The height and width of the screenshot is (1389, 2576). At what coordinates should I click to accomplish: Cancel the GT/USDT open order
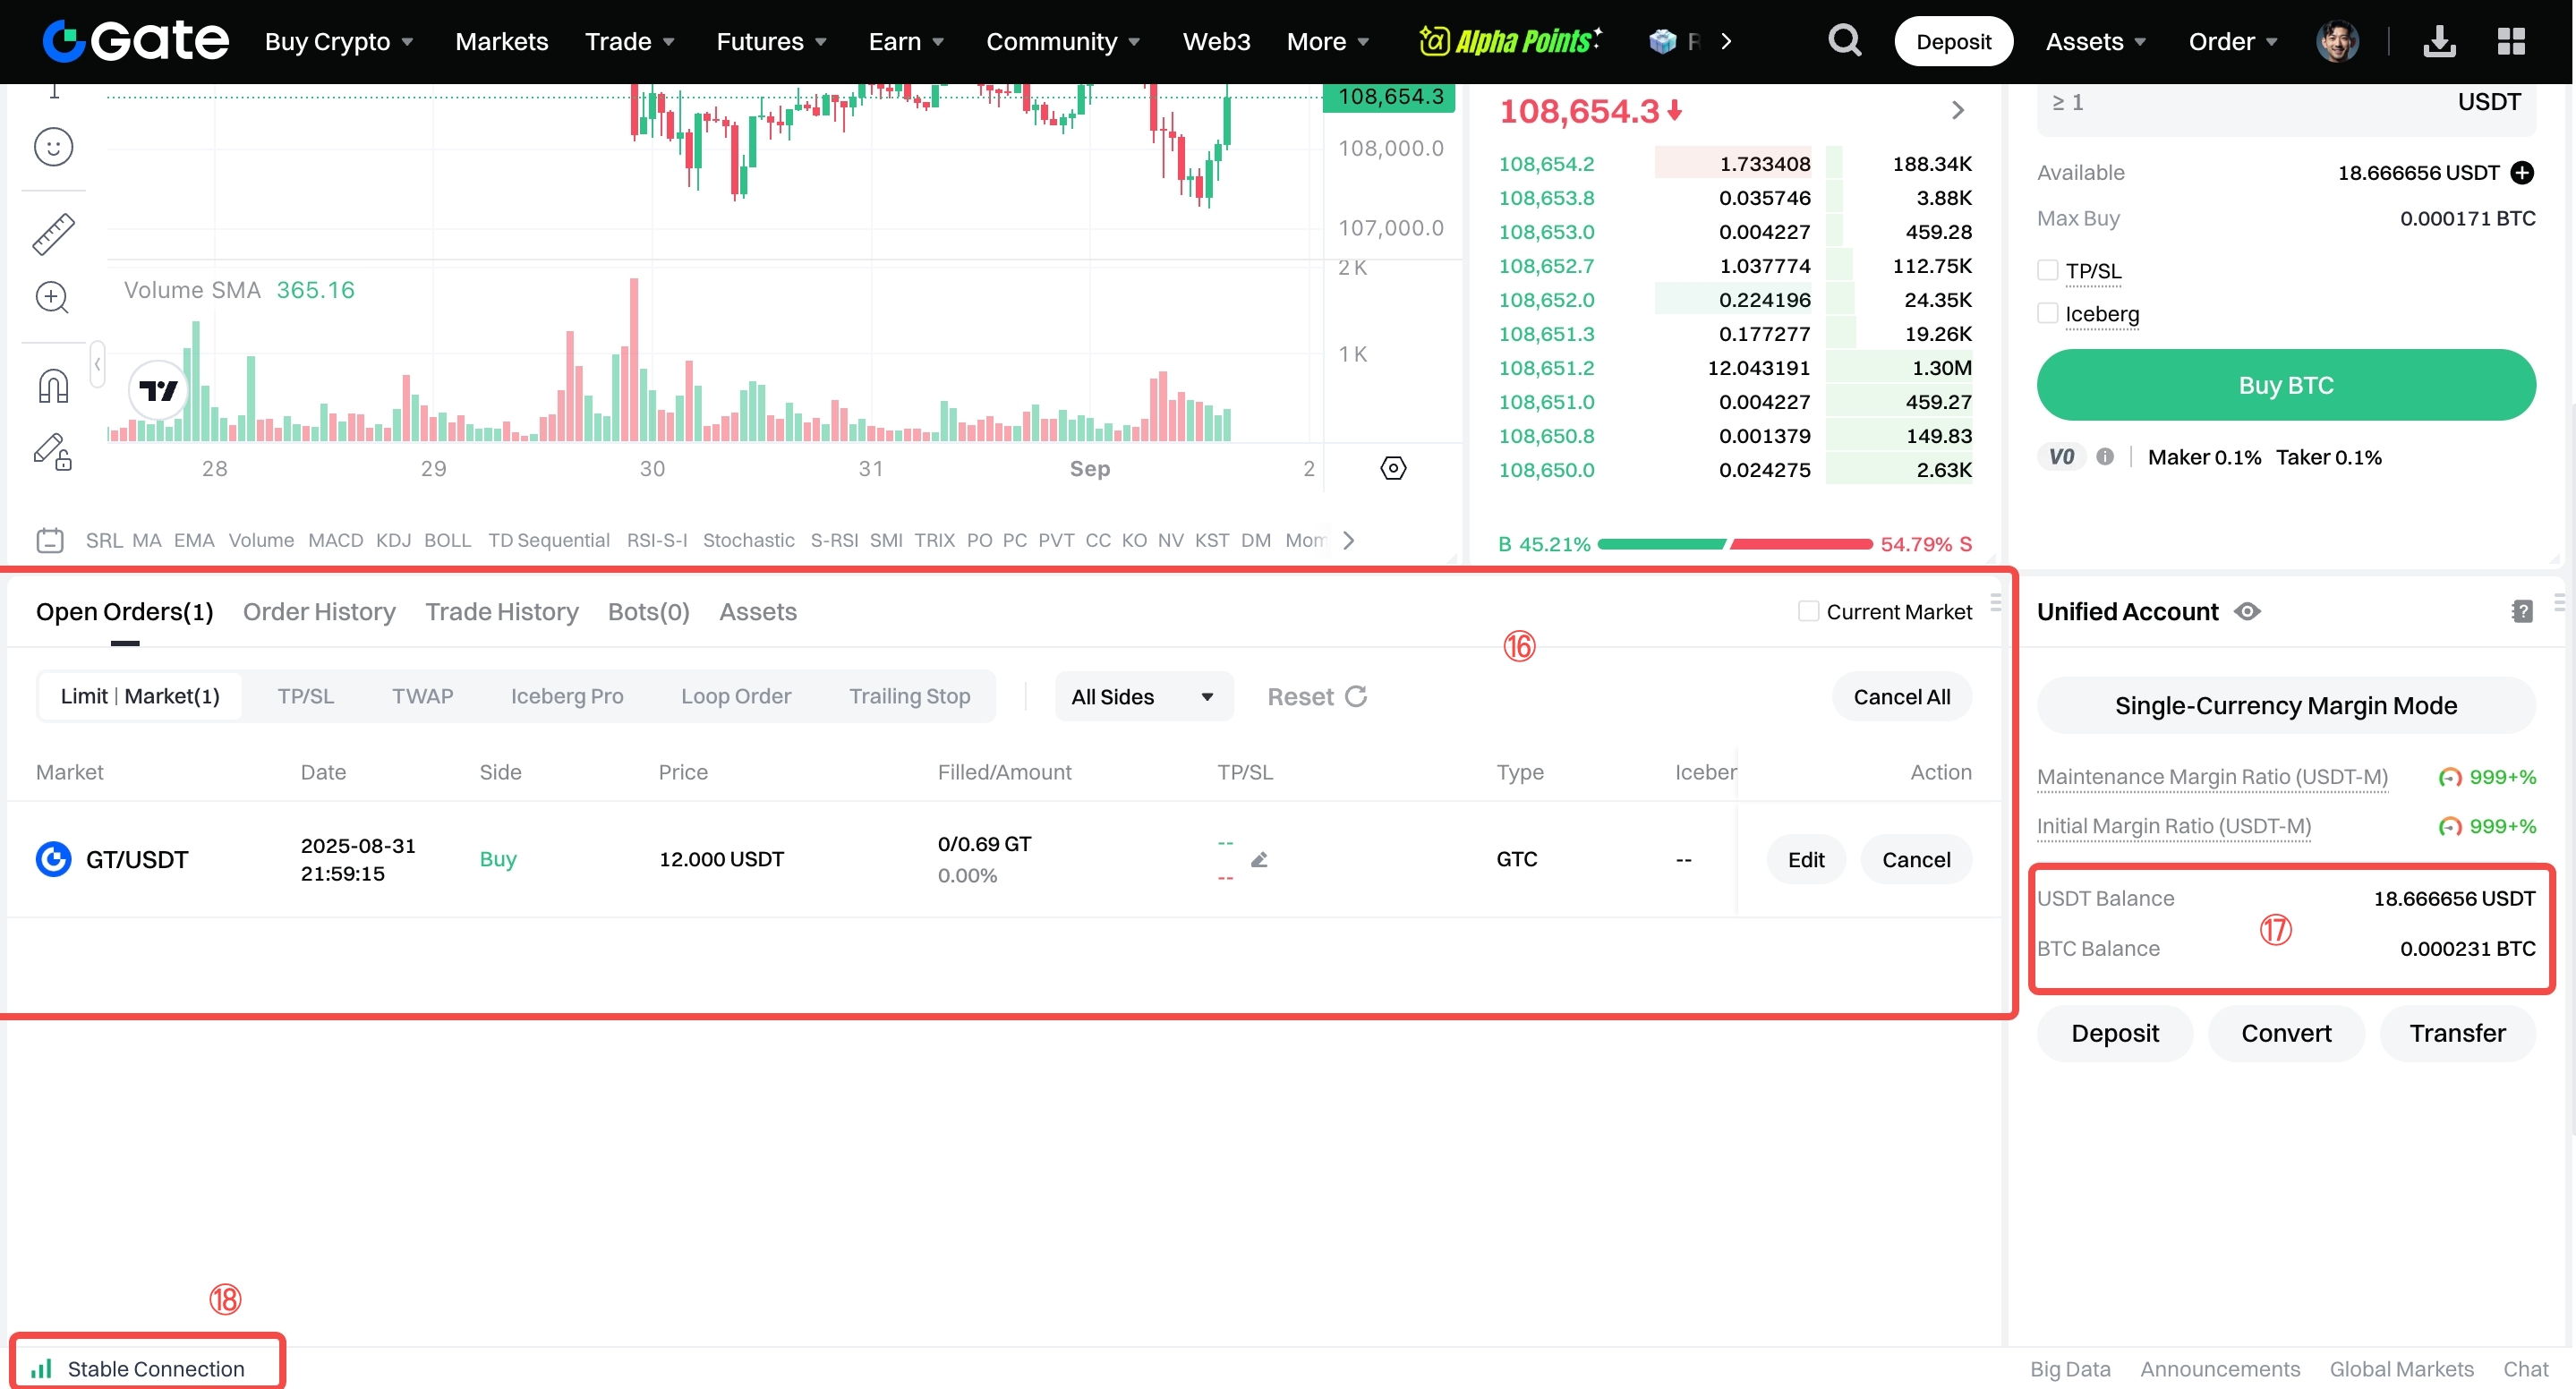(1915, 860)
